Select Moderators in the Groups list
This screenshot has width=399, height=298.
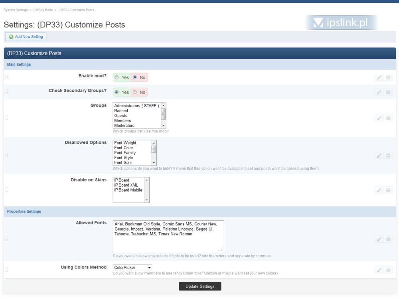tap(124, 126)
